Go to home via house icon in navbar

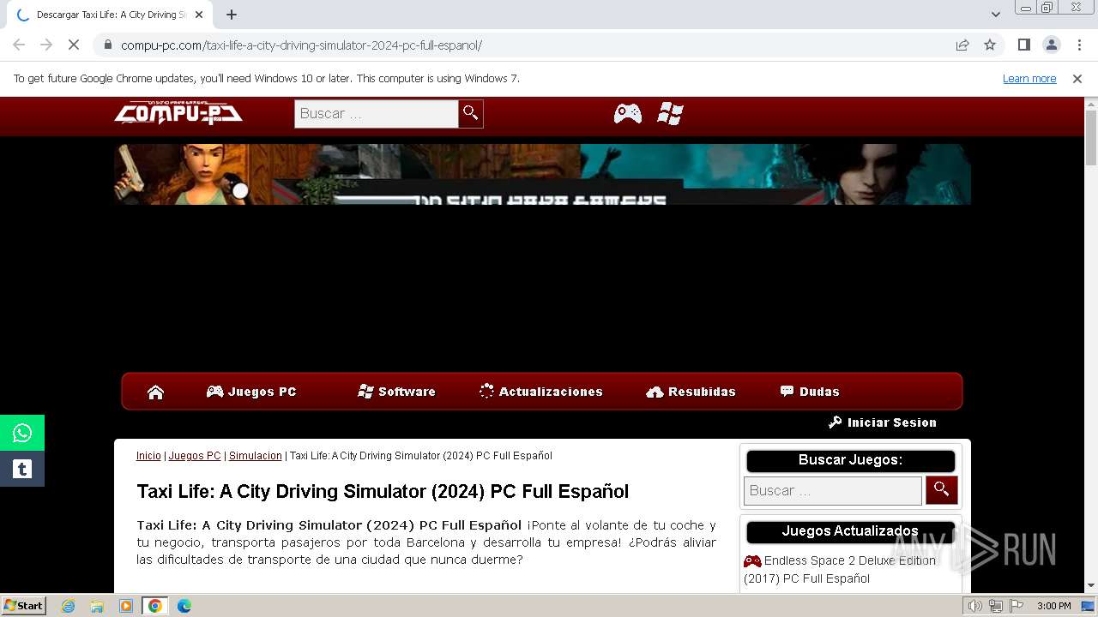[x=155, y=392]
